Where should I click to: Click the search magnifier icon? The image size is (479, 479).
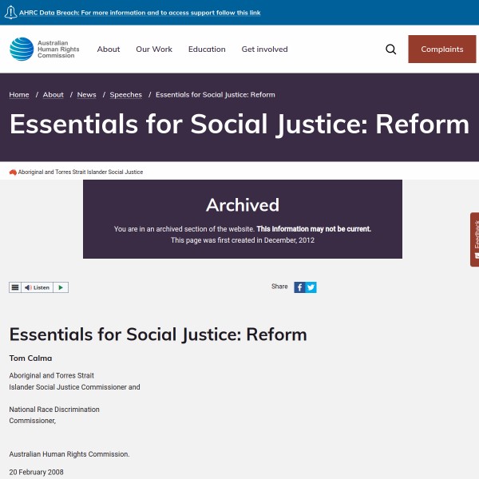(x=390, y=49)
